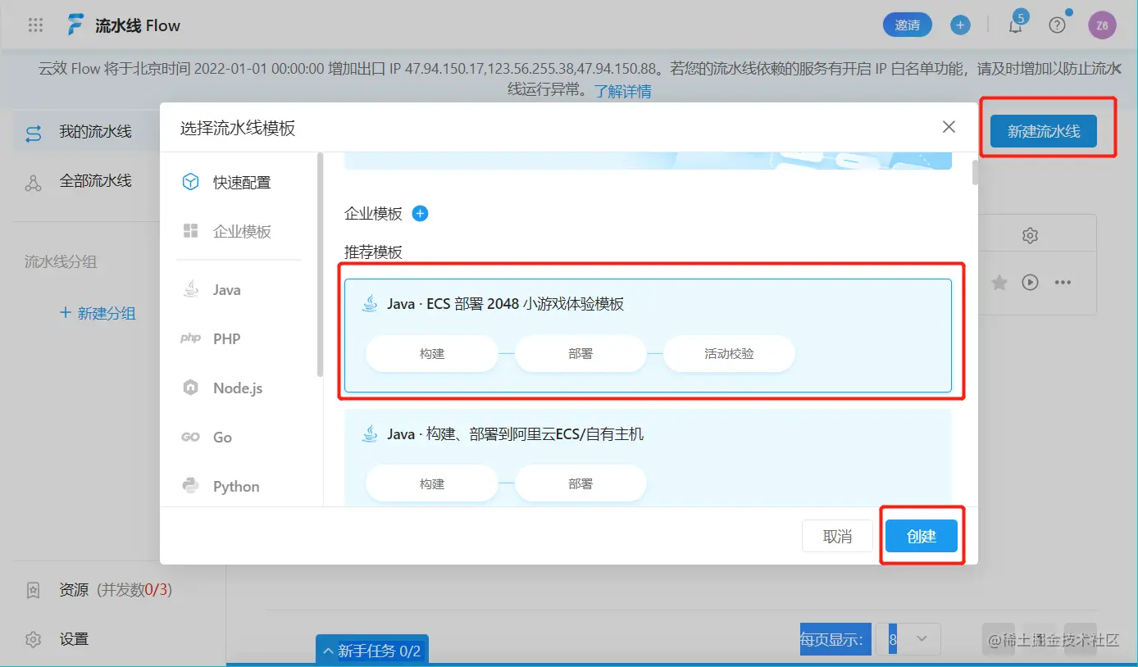This screenshot has width=1138, height=667.
Task: Expand the 新手任务 0/2 panel
Action: (372, 651)
